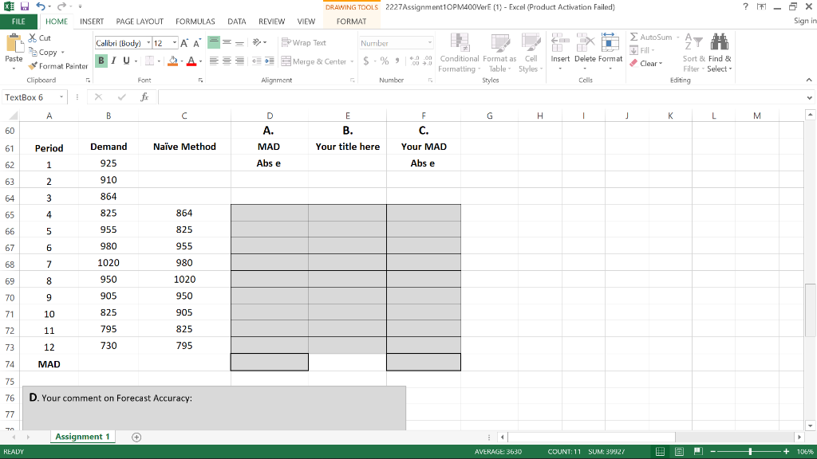Open the text Orientation options
This screenshot has height=459, width=817.
pyautogui.click(x=259, y=43)
